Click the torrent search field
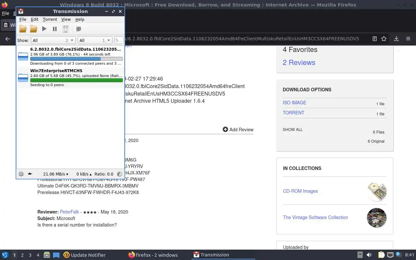Screen dimensions: 416x260 [118, 40]
